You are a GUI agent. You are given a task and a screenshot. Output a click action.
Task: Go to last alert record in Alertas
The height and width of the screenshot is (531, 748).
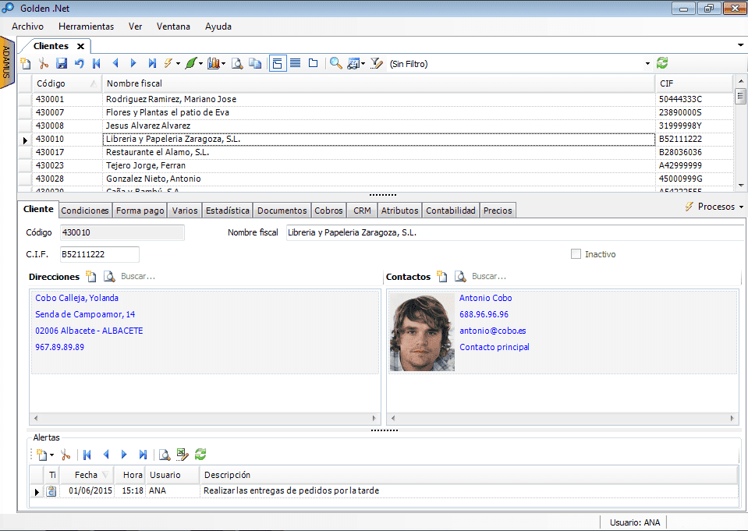click(143, 455)
